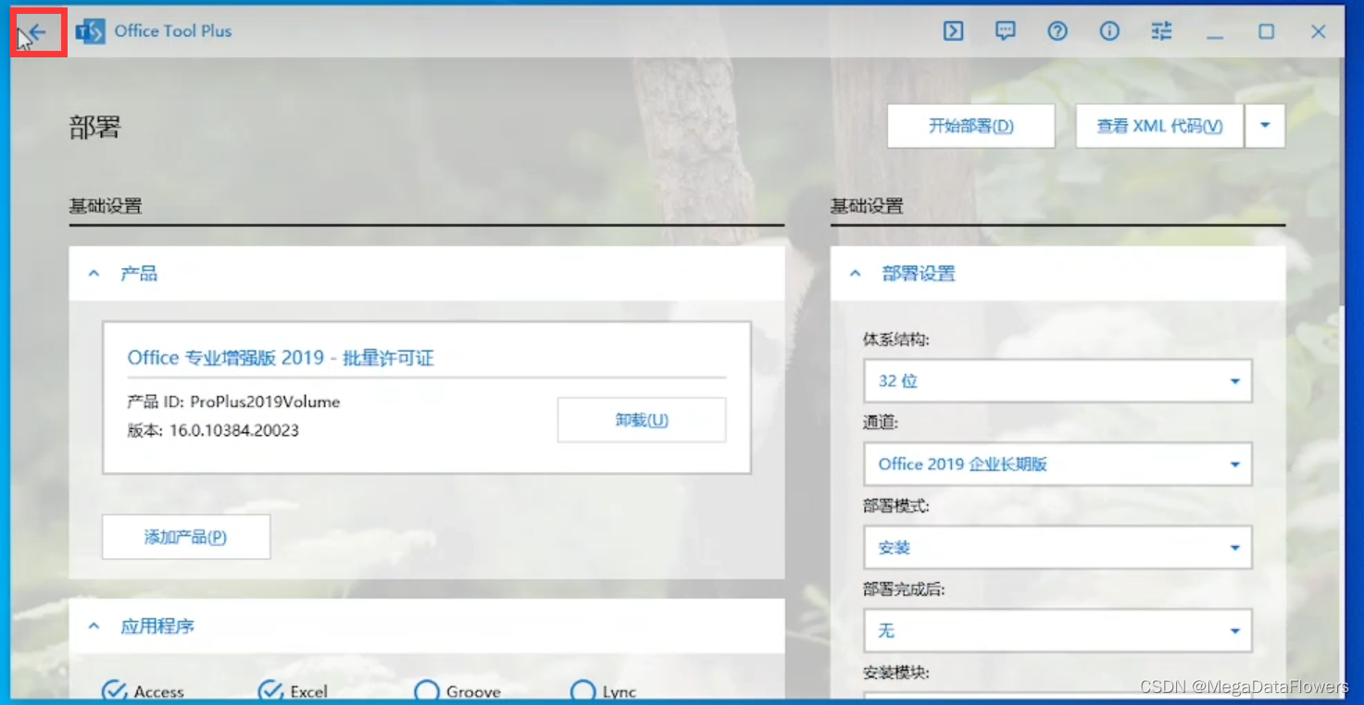Click 开始部署(D) button

pos(971,126)
